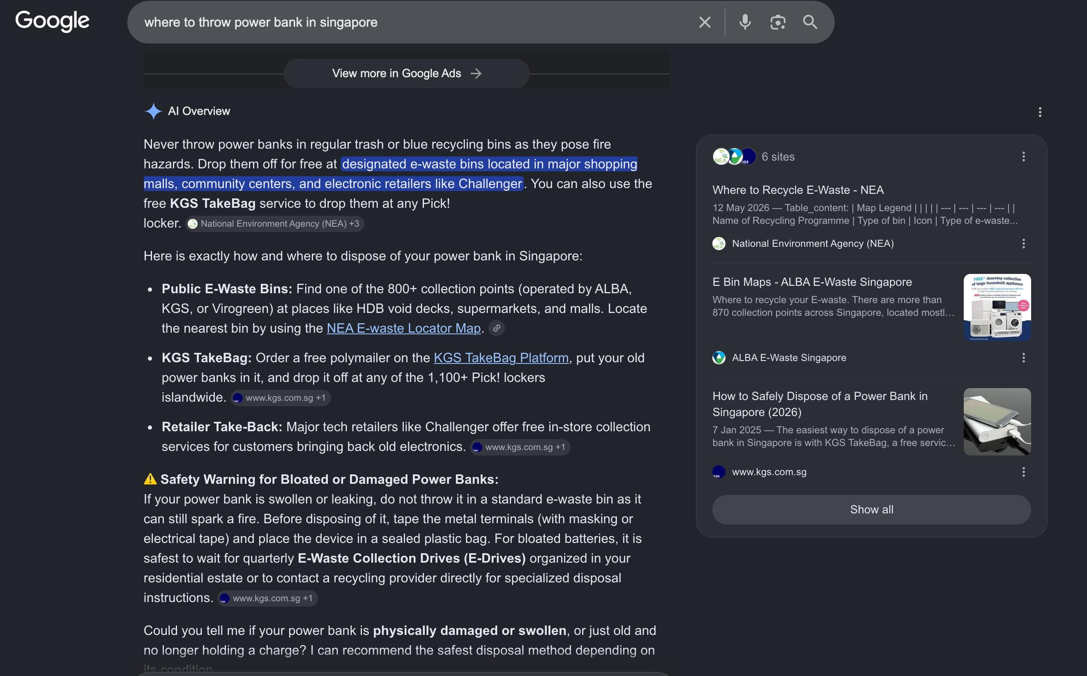Click the 'Public E-Waste Bins:' bullet heading
This screenshot has width=1087, height=676.
click(x=227, y=289)
